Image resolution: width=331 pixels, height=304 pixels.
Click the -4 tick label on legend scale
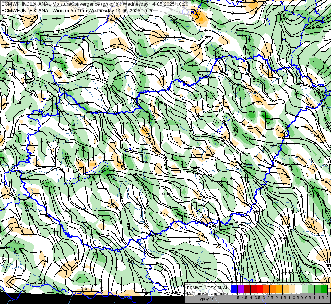point(250,298)
